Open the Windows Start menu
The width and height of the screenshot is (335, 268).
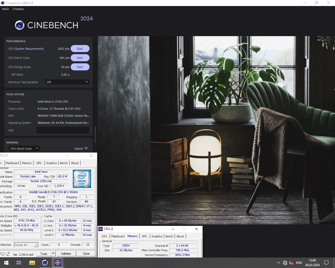pos(6,263)
